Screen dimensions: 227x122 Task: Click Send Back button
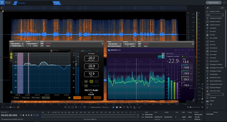coord(56,3)
